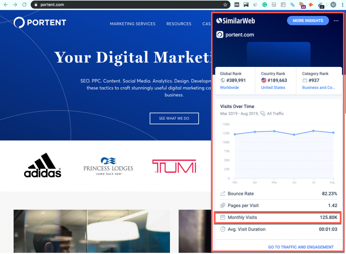Screen dimensions: 346x254
Task: Click the 1.42 pages per visit value
Action: click(332, 205)
